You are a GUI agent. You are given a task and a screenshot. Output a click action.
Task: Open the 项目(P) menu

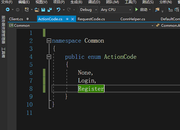point(59,2)
